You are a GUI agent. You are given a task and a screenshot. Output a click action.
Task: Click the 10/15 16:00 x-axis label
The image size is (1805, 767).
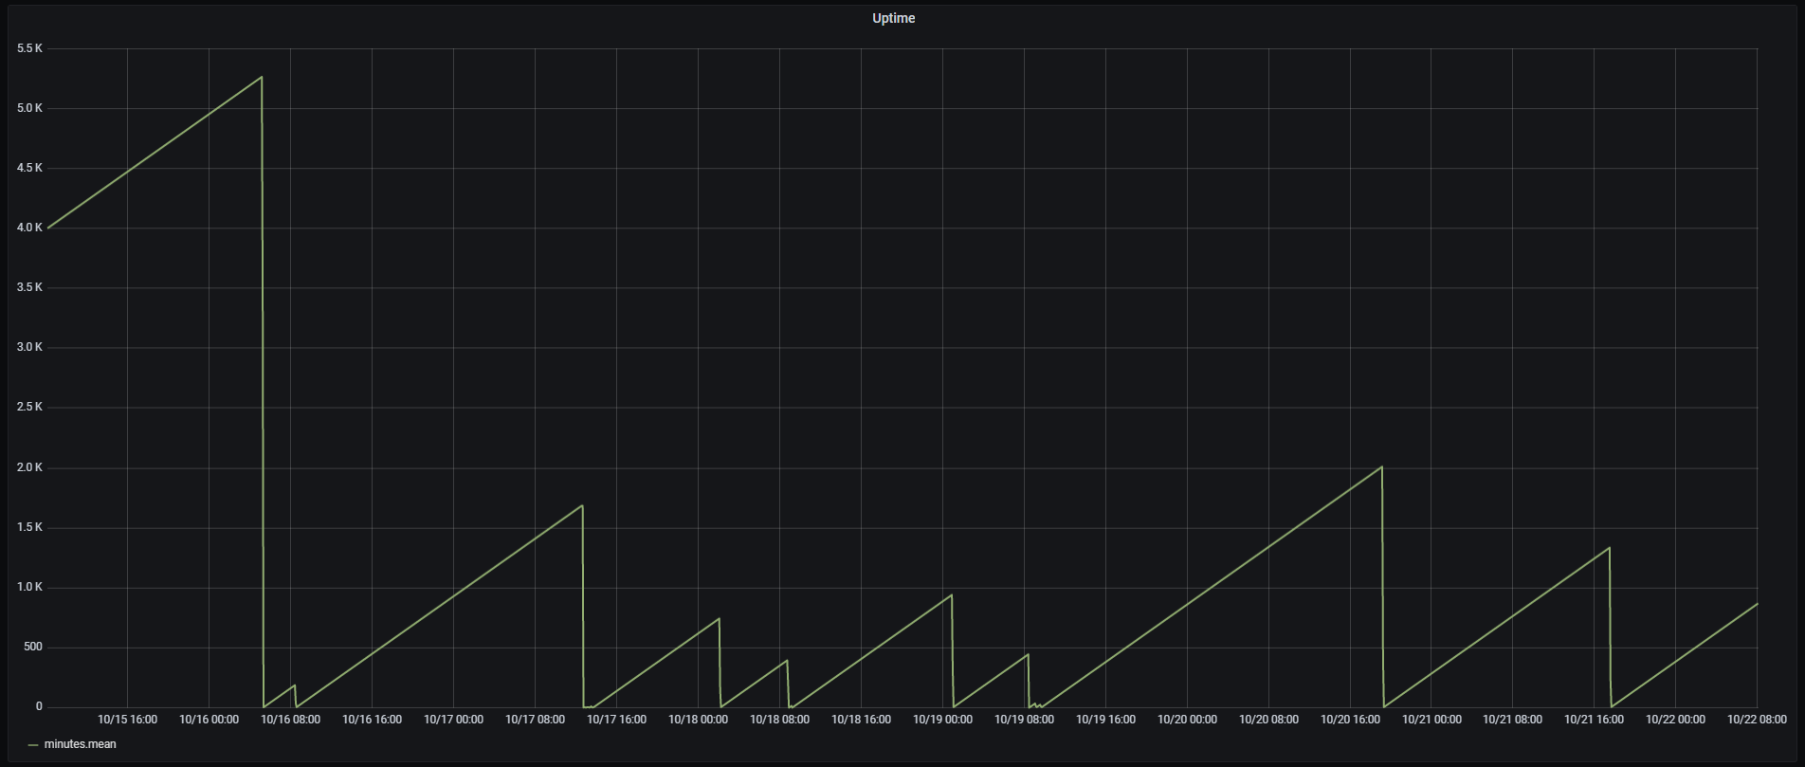127,720
